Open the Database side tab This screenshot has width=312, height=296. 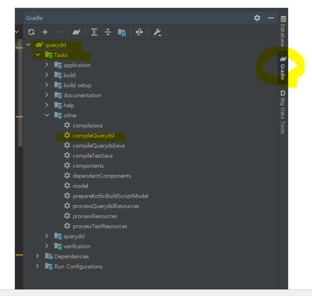tap(283, 31)
